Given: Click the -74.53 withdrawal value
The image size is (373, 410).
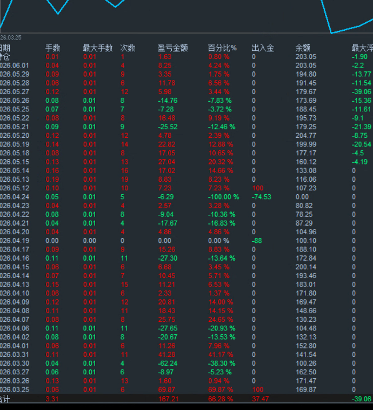Looking at the screenshot, I should [262, 197].
